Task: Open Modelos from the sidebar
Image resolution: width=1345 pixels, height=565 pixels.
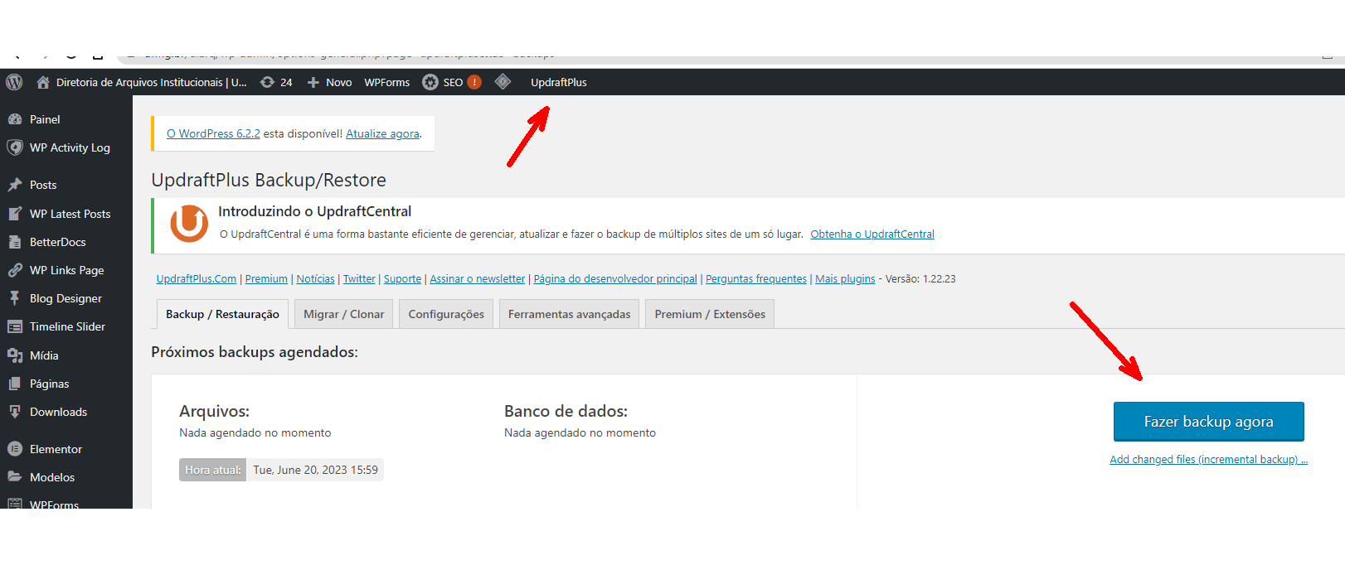Action: pos(52,477)
